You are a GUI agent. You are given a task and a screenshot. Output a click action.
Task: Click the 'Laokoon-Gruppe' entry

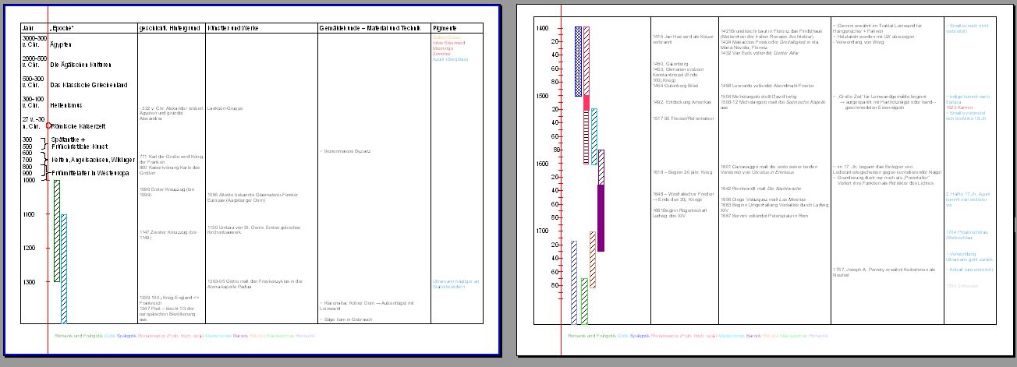[225, 108]
